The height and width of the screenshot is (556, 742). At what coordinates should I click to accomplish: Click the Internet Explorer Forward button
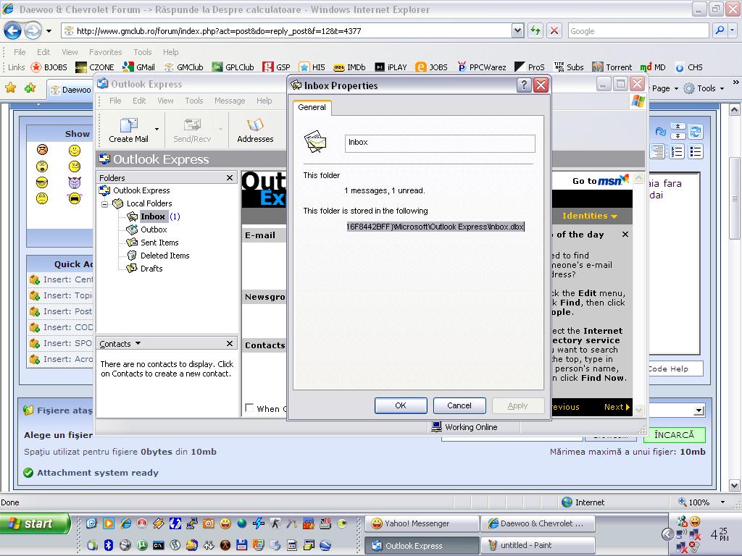tap(33, 31)
